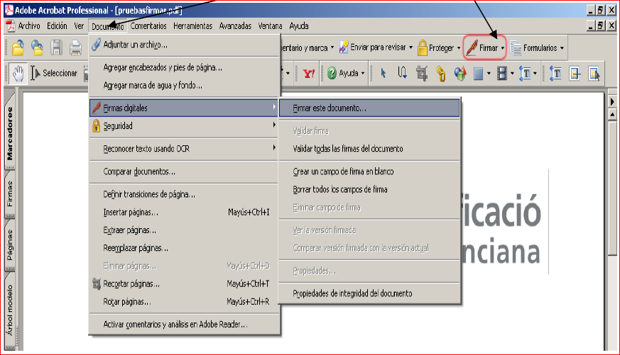Screen dimensions: 620x355
Task: Select the yellow TouchUp reading order tool
Action: pyautogui.click(x=575, y=74)
